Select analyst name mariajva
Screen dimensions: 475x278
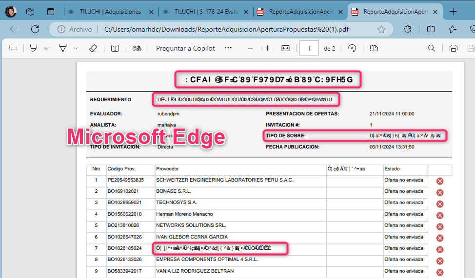coord(167,125)
